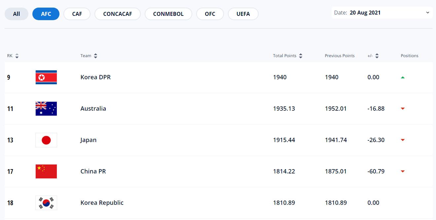
Task: Open the Korea Republic team link
Action: tap(102, 203)
